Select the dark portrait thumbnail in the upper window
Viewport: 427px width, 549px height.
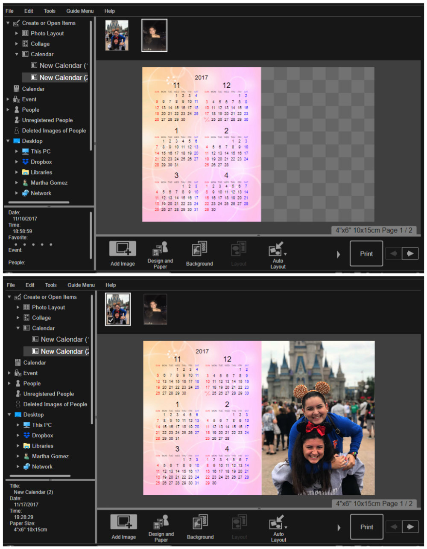(155, 35)
